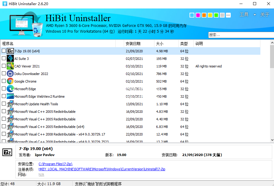274x186 pixels.
Task: Sort by the 安装日期 column header
Action: [139, 44]
